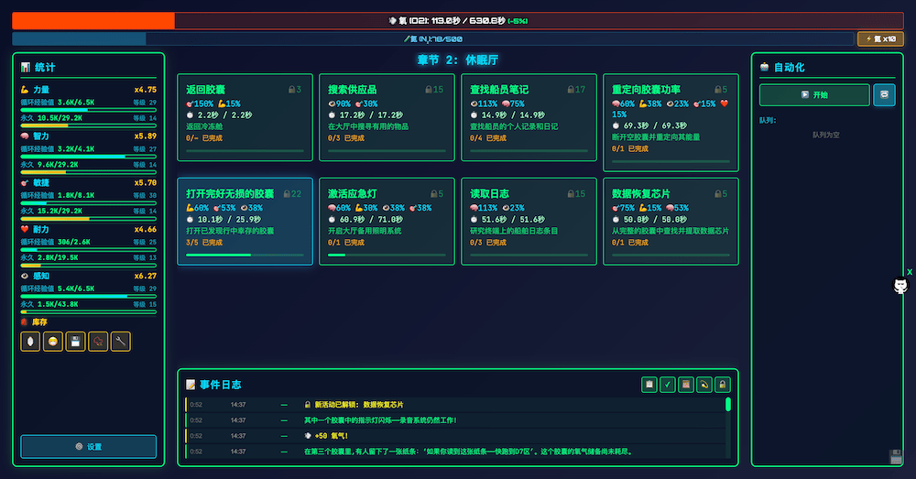Click the egg item in inventory
The height and width of the screenshot is (479, 916).
tap(30, 342)
